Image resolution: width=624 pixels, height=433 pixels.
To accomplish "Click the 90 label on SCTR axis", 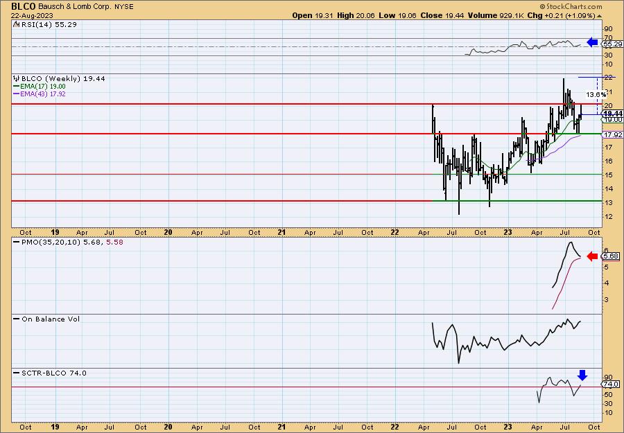I will pyautogui.click(x=609, y=377).
